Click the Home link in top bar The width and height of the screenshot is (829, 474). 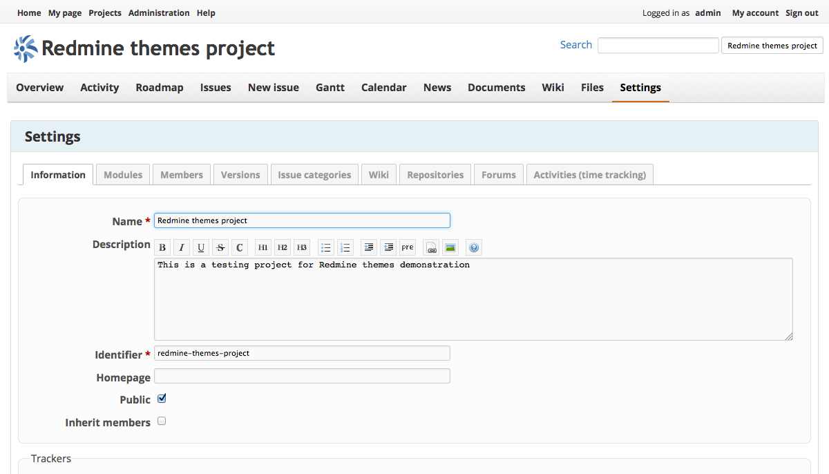pyautogui.click(x=29, y=13)
